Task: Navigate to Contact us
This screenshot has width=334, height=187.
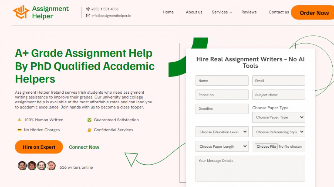Action: pos(279,12)
